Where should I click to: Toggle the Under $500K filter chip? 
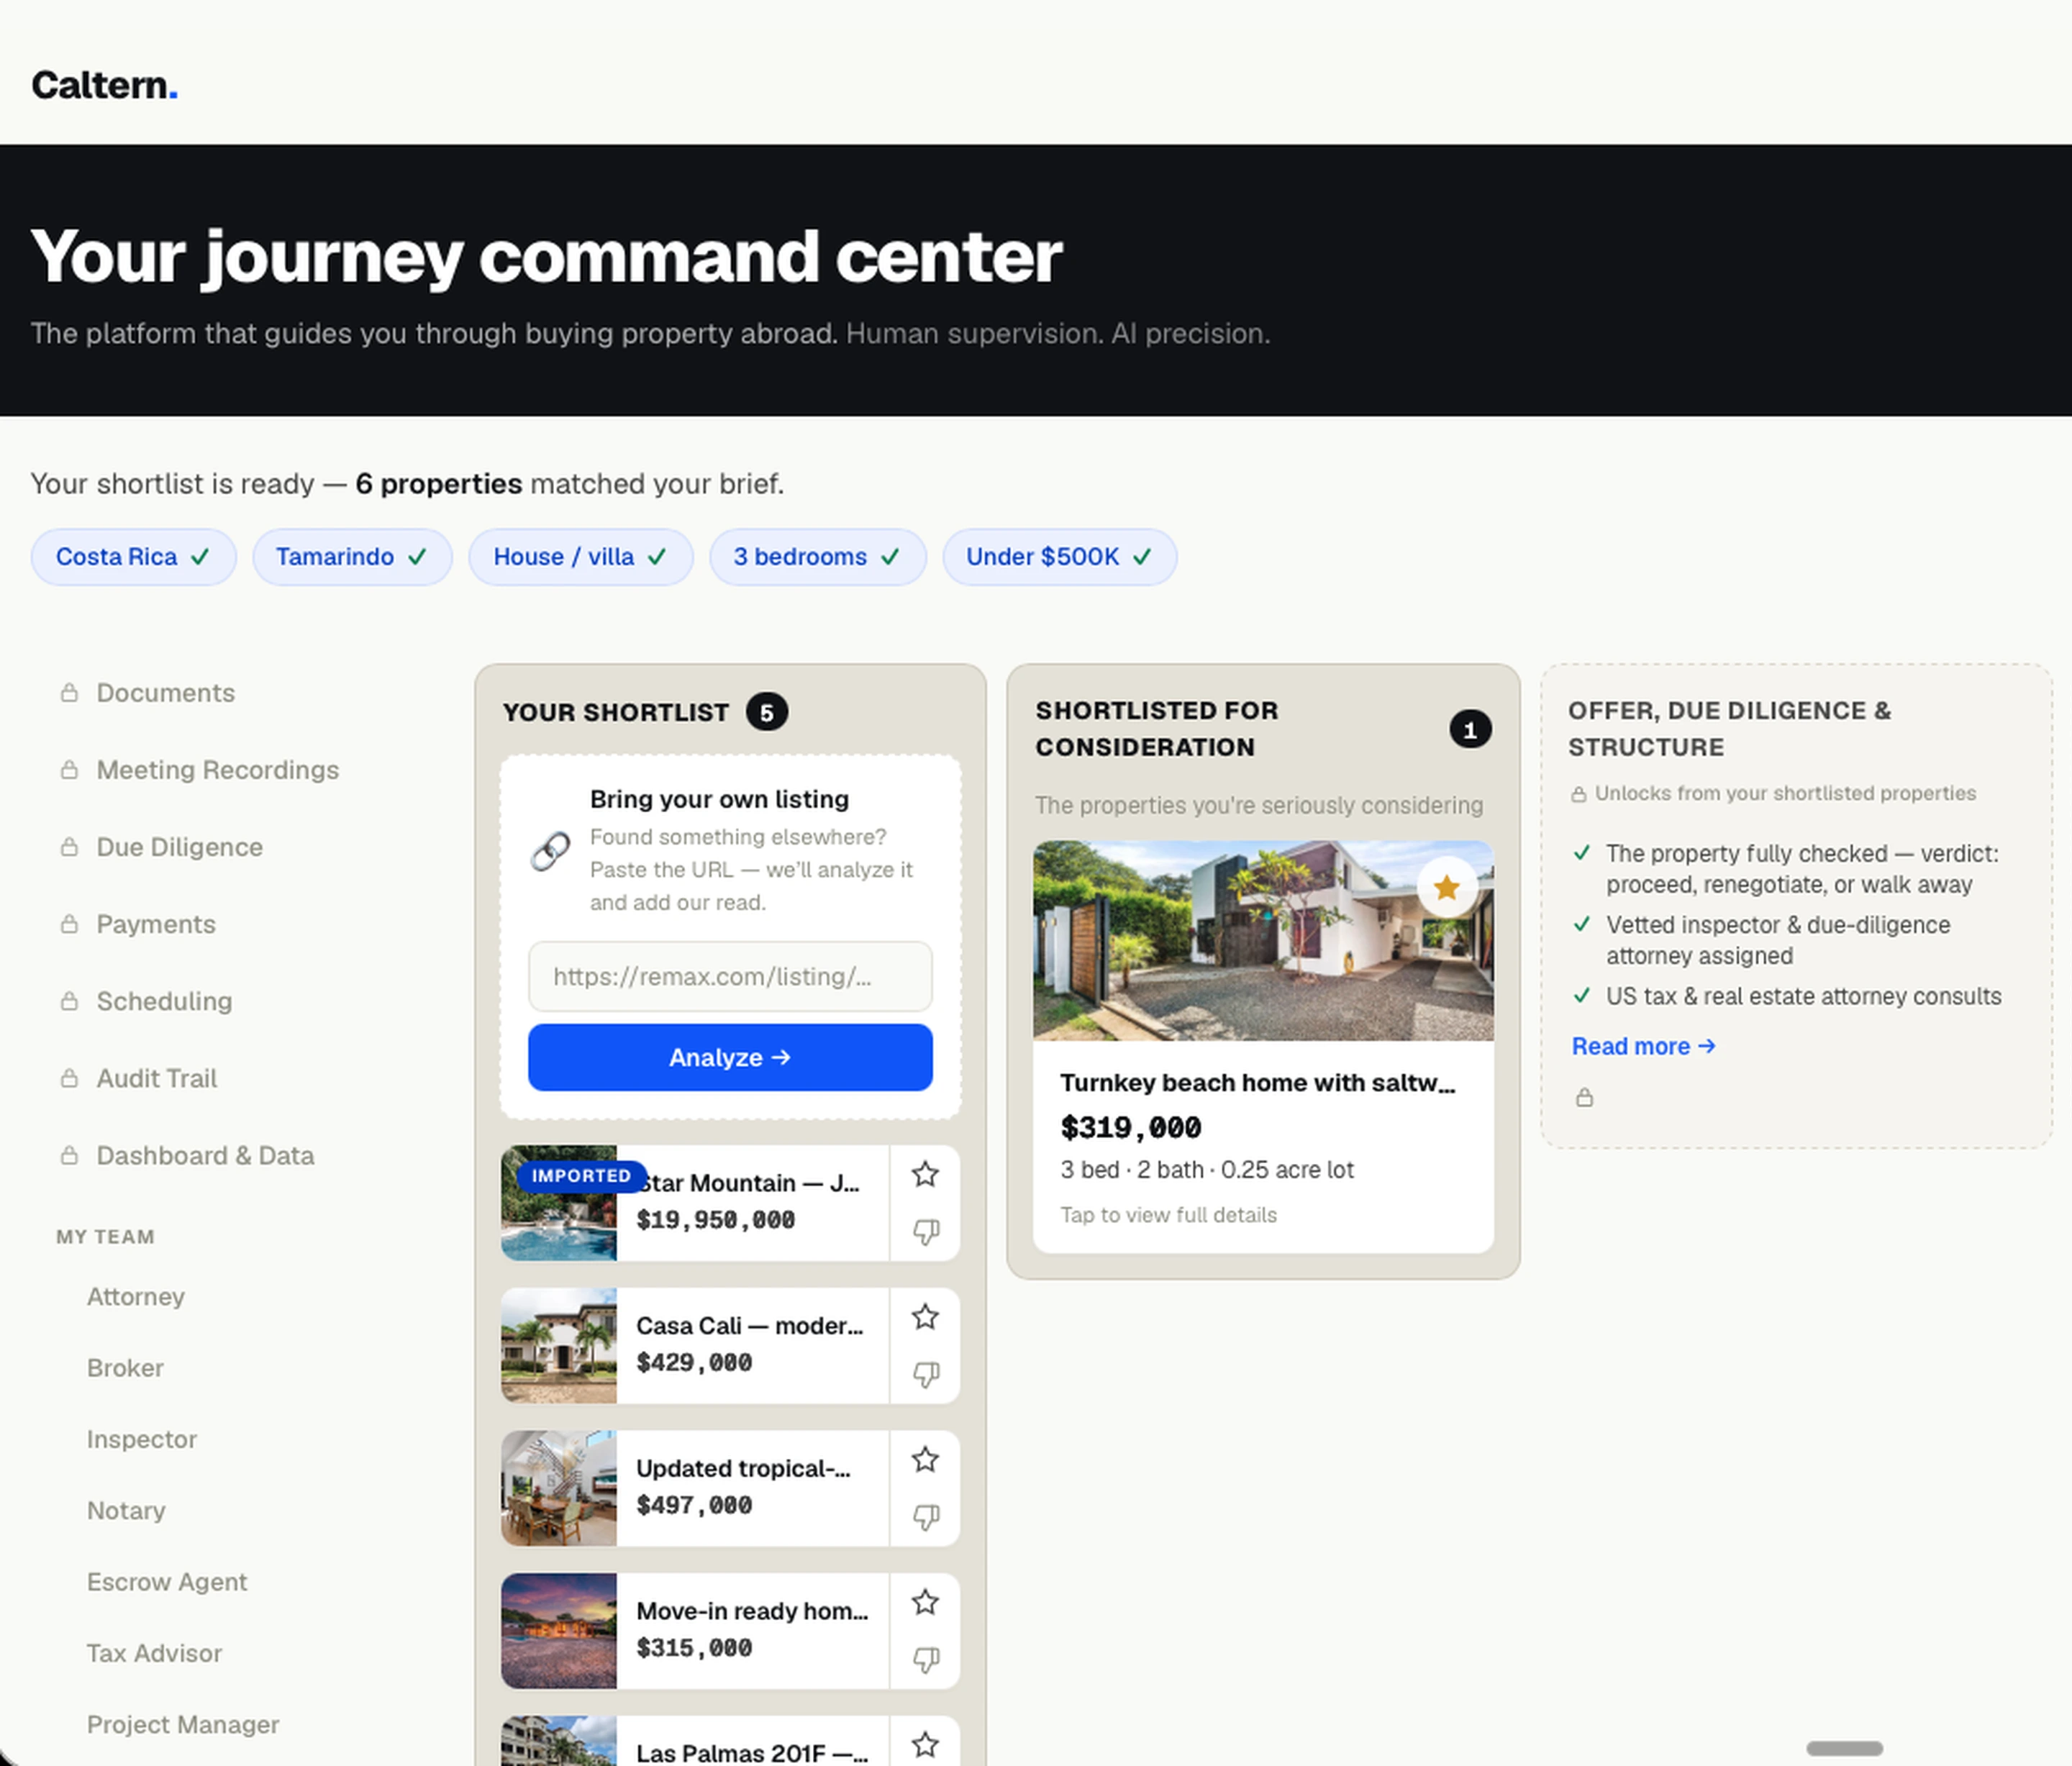pos(1060,556)
